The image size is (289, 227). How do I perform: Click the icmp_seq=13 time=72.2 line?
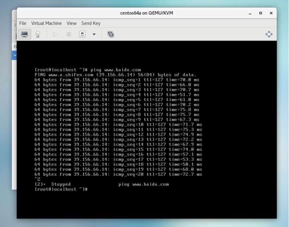pos(118,140)
